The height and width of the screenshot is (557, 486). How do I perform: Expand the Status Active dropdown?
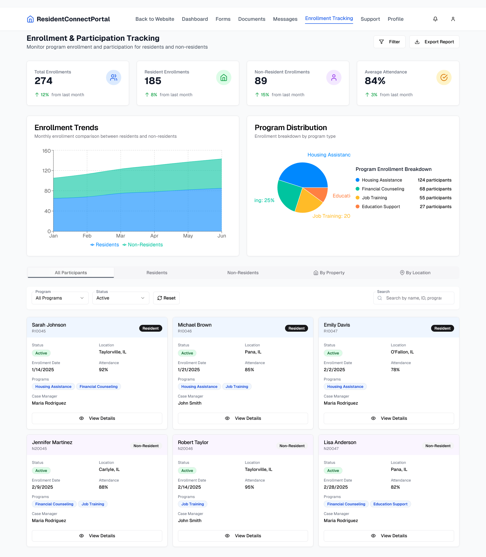(121, 298)
